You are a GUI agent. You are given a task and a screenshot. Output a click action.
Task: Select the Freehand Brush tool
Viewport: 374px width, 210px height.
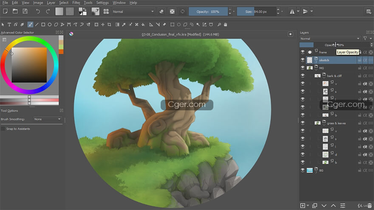pos(30,25)
